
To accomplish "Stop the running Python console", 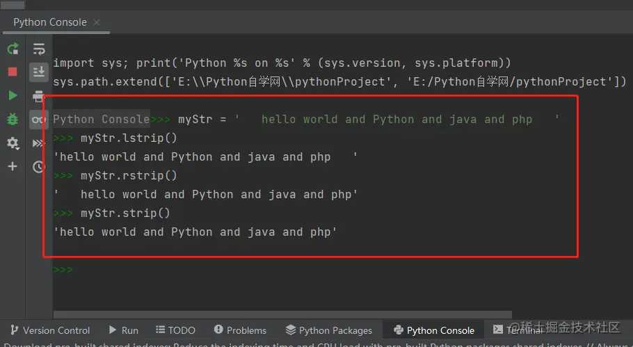I will point(13,72).
